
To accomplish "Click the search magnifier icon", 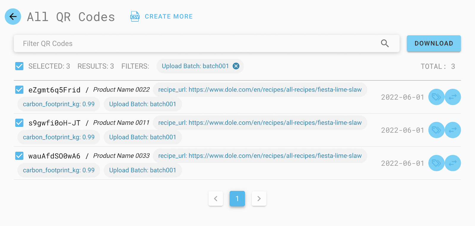I will (x=385, y=43).
